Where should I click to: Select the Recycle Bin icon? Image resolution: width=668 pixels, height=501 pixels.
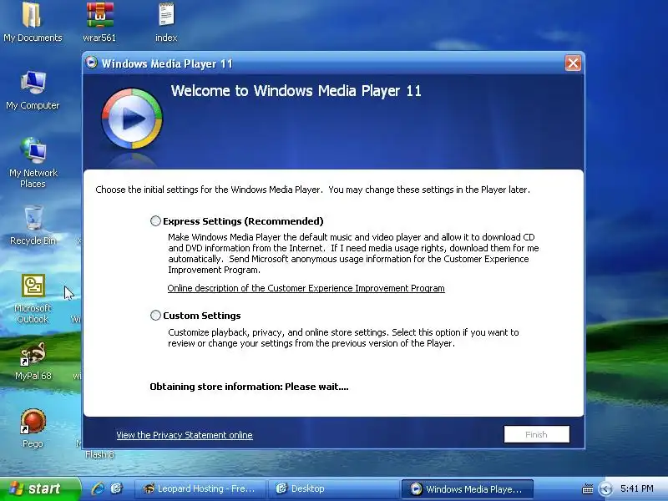point(33,225)
